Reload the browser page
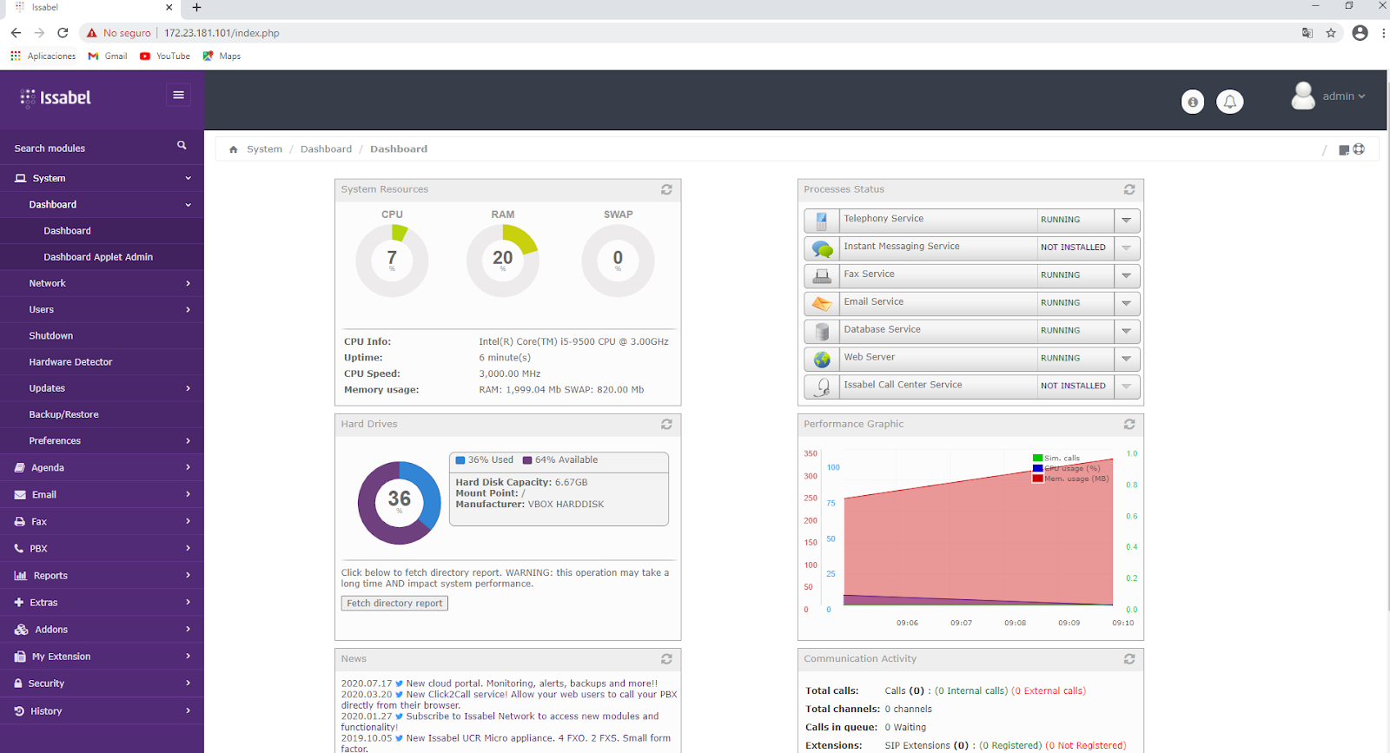The width and height of the screenshot is (1390, 753). point(63,33)
